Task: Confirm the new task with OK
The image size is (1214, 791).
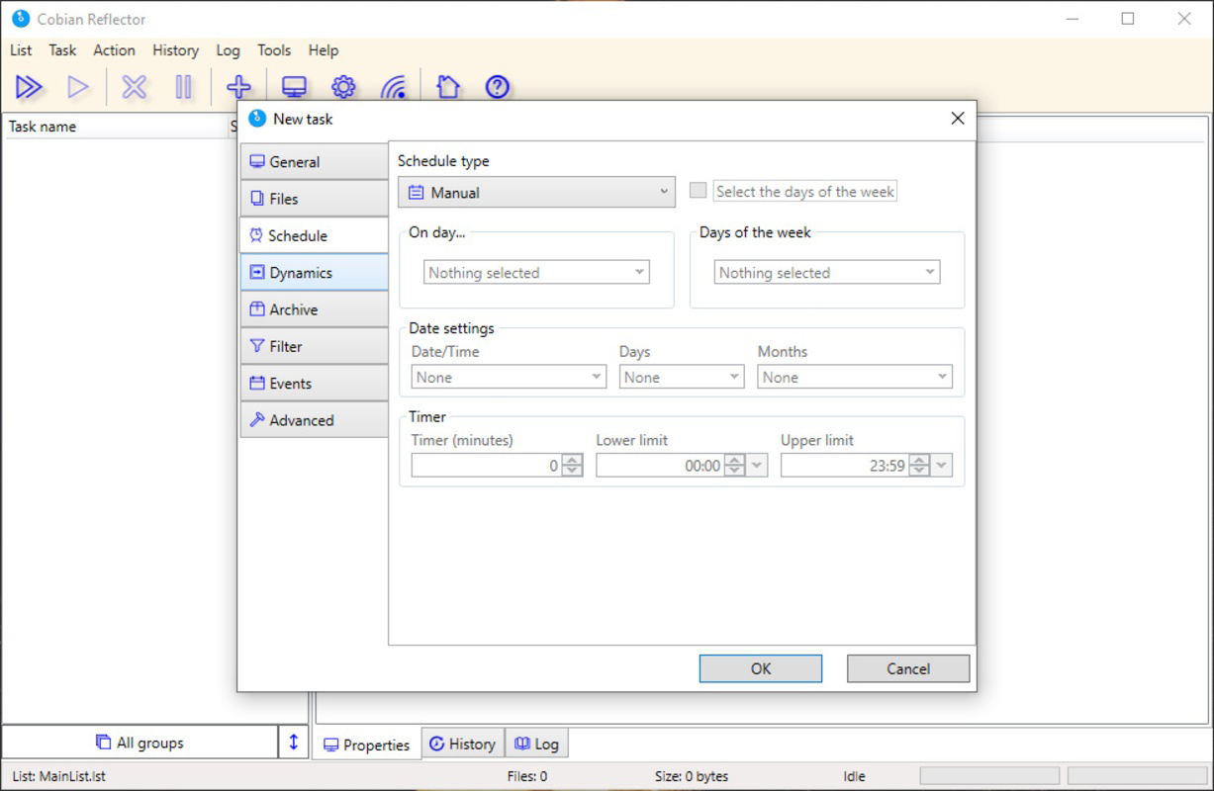Action: tap(760, 668)
